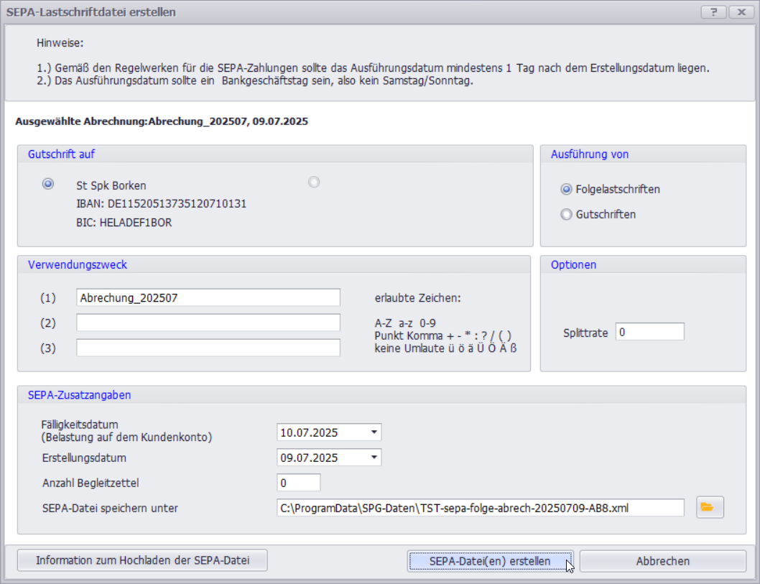The width and height of the screenshot is (760, 584).
Task: Focus the Verwendungszweck line 3 field
Action: pos(208,348)
